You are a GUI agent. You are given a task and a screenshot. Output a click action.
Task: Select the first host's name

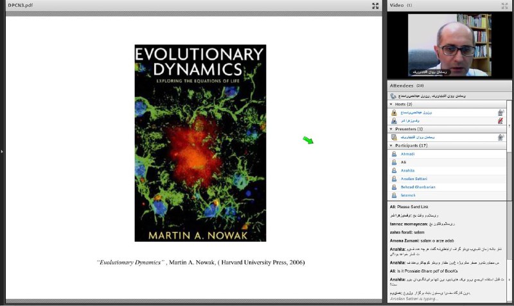click(x=416, y=113)
